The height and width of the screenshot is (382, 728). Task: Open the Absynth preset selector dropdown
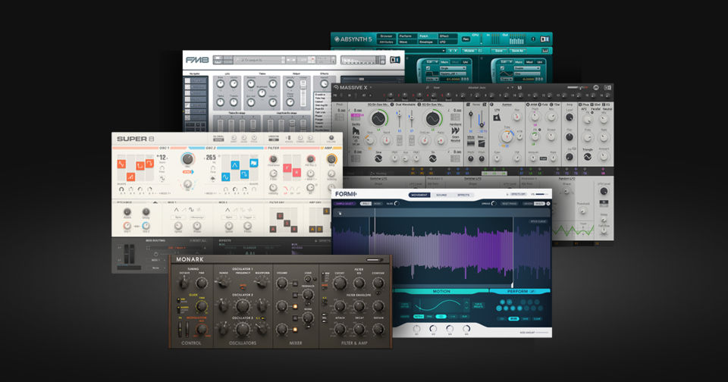444,50
